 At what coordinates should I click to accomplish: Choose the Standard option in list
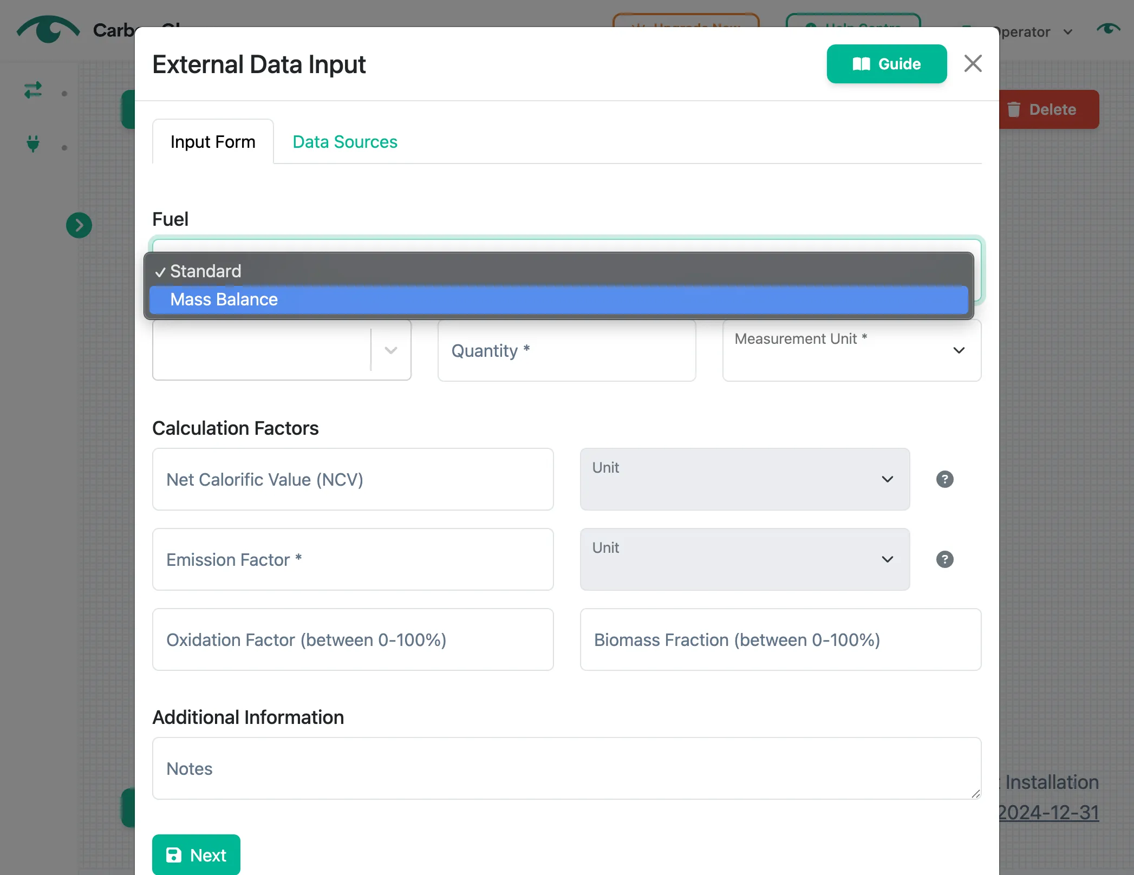(558, 271)
